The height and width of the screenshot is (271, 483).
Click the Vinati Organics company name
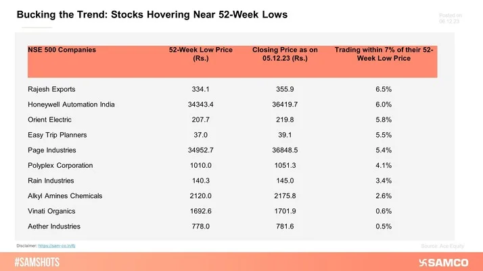[51, 210]
